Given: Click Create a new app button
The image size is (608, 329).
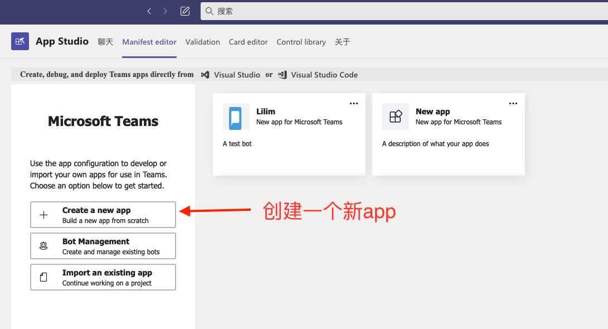Looking at the screenshot, I should point(103,215).
